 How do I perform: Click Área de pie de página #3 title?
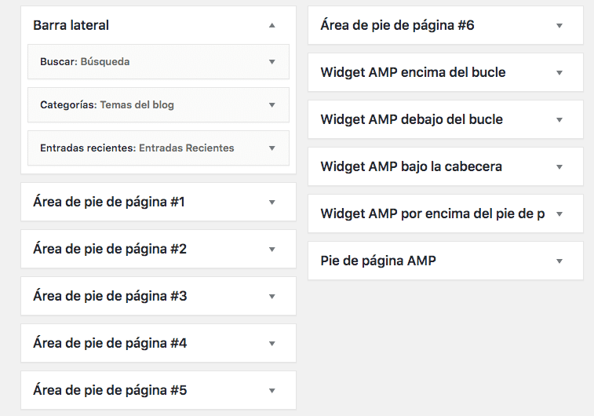tap(110, 296)
